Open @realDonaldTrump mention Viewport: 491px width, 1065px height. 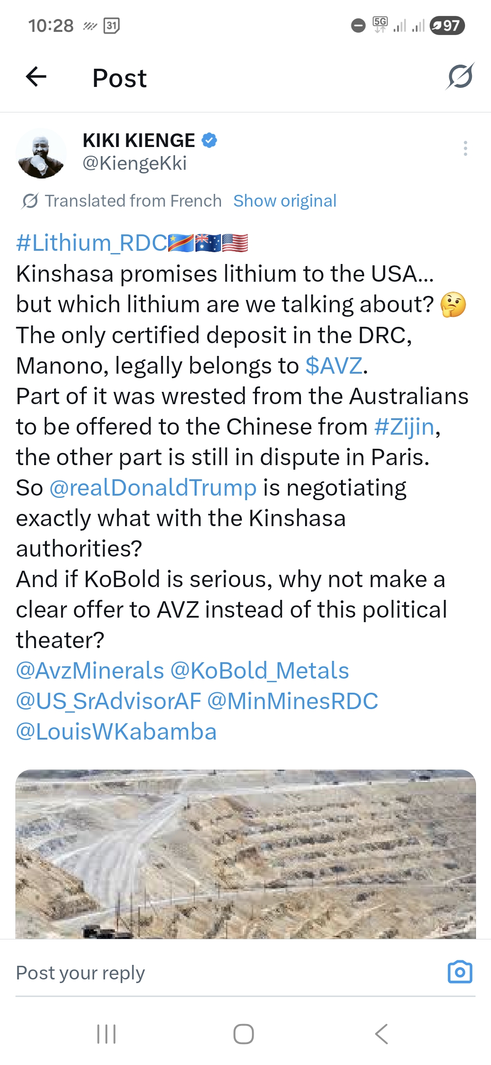click(153, 487)
